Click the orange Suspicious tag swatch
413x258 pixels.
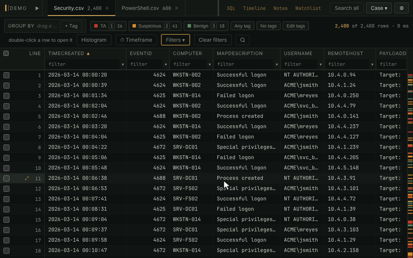(134, 26)
